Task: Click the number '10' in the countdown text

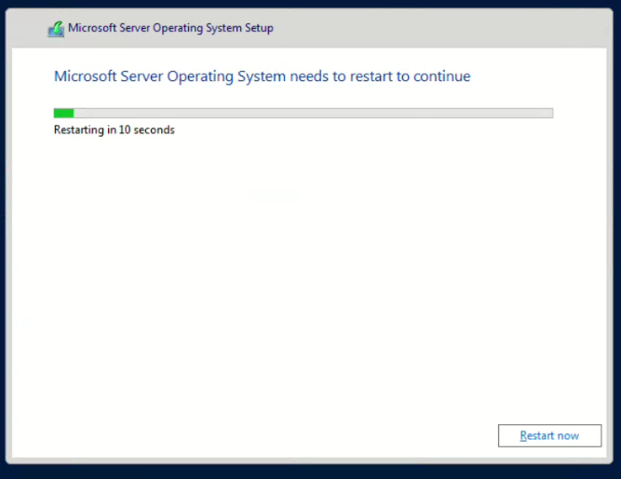Action: (125, 130)
